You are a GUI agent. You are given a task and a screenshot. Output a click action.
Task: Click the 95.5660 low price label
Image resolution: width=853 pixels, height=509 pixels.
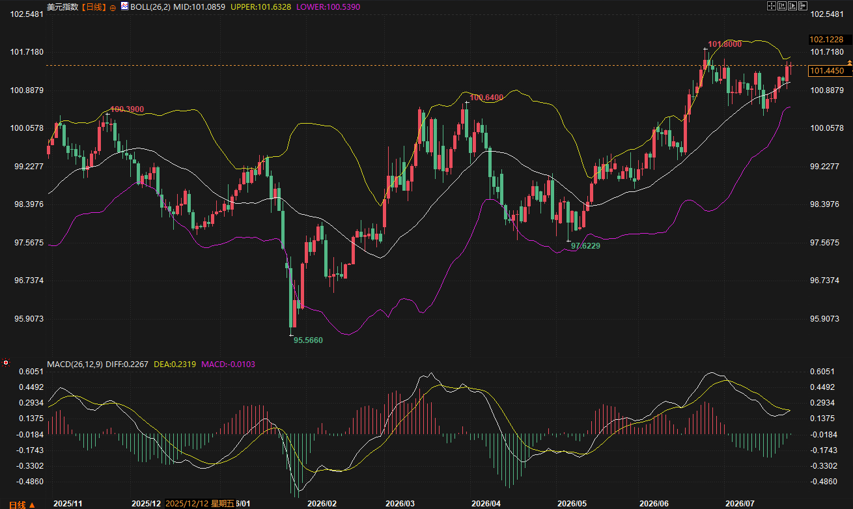click(308, 340)
